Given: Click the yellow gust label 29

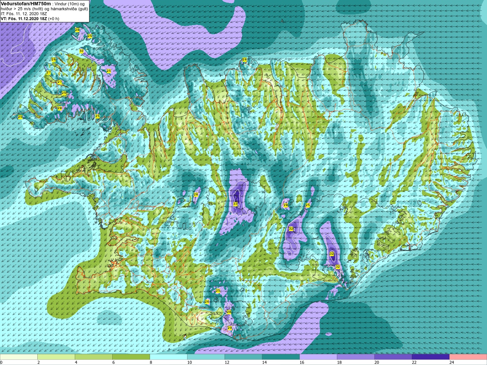Looking at the screenshot, I should (x=230, y=328).
